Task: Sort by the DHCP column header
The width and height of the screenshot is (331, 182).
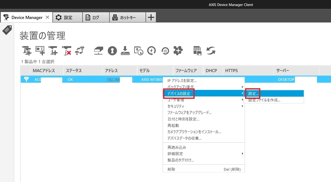Action: tap(213, 71)
